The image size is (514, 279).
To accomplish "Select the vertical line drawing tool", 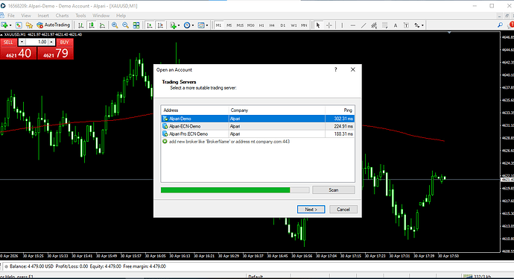I will click(x=342, y=25).
